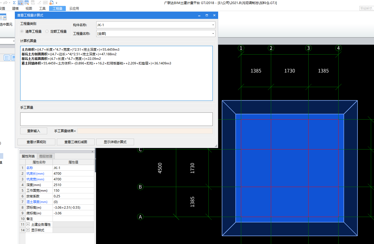This screenshot has height=244, width=374.
Task: Click the 查看三维扣减图 button
Action: coord(76,142)
